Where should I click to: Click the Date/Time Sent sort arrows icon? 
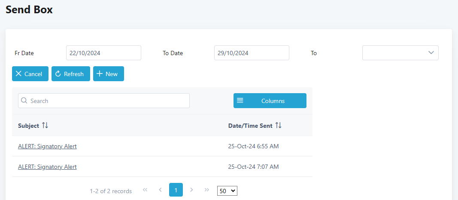coord(278,126)
